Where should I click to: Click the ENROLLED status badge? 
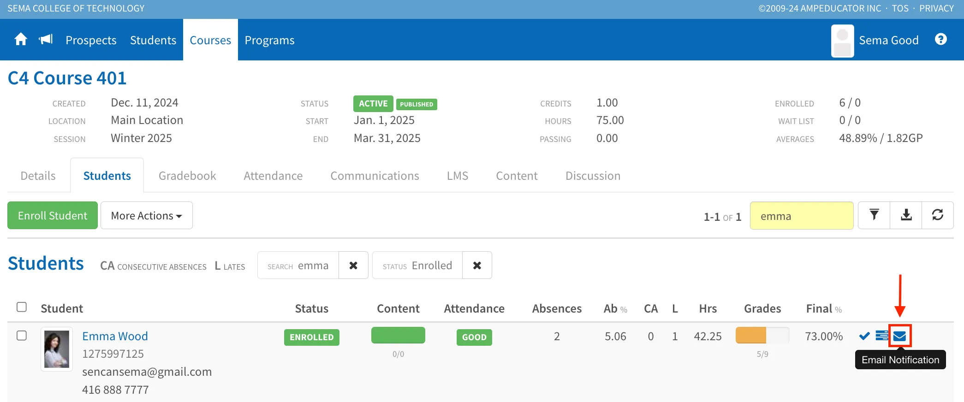tap(312, 337)
